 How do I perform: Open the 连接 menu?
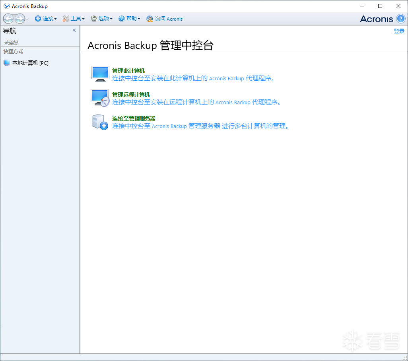46,19
